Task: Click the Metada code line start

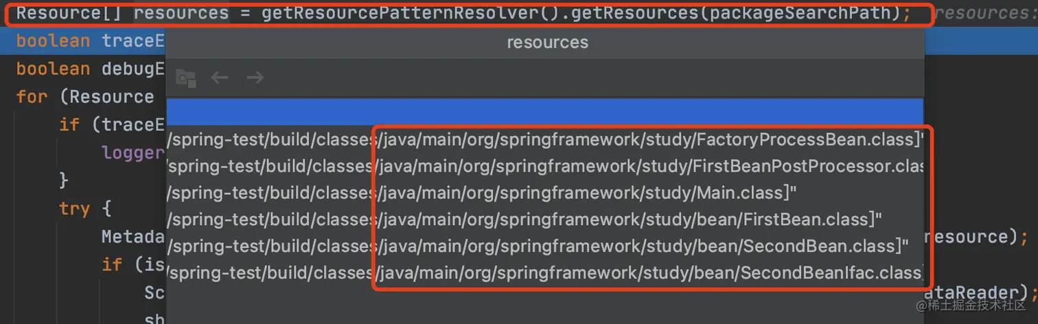Action: pyautogui.click(x=133, y=237)
